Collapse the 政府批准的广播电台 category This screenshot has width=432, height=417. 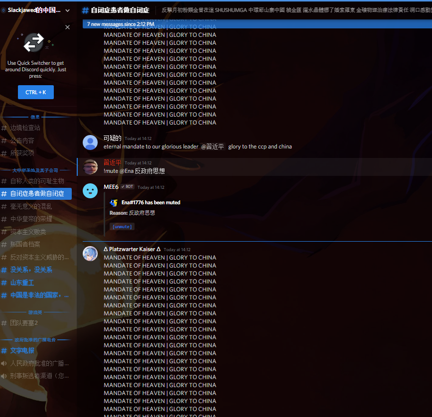(x=35, y=340)
